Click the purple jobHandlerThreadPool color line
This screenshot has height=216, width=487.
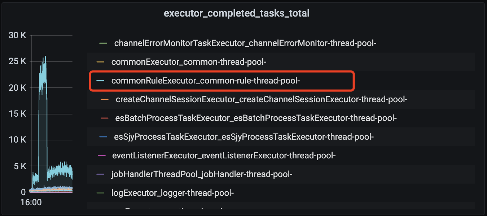[x=101, y=175]
